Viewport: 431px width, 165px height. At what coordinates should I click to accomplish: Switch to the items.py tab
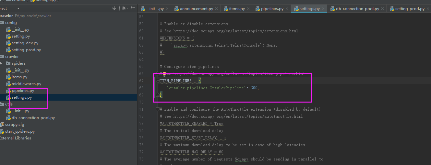pos(237,9)
